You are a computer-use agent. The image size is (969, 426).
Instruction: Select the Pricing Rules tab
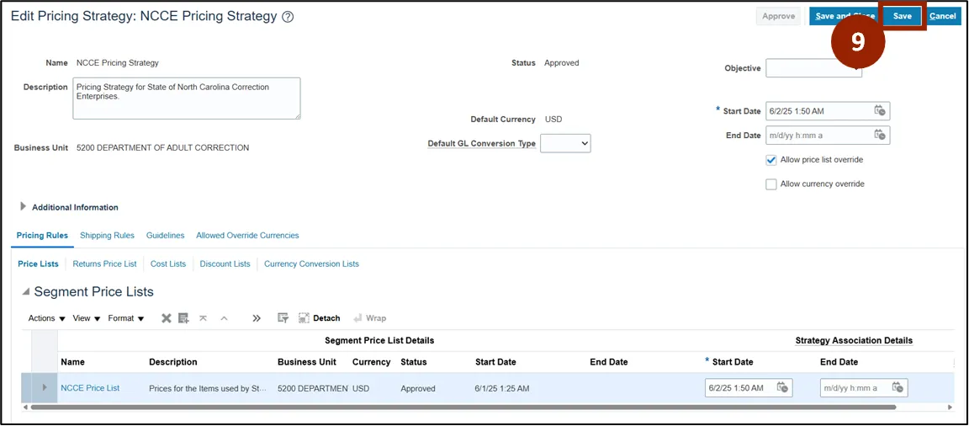coord(43,236)
